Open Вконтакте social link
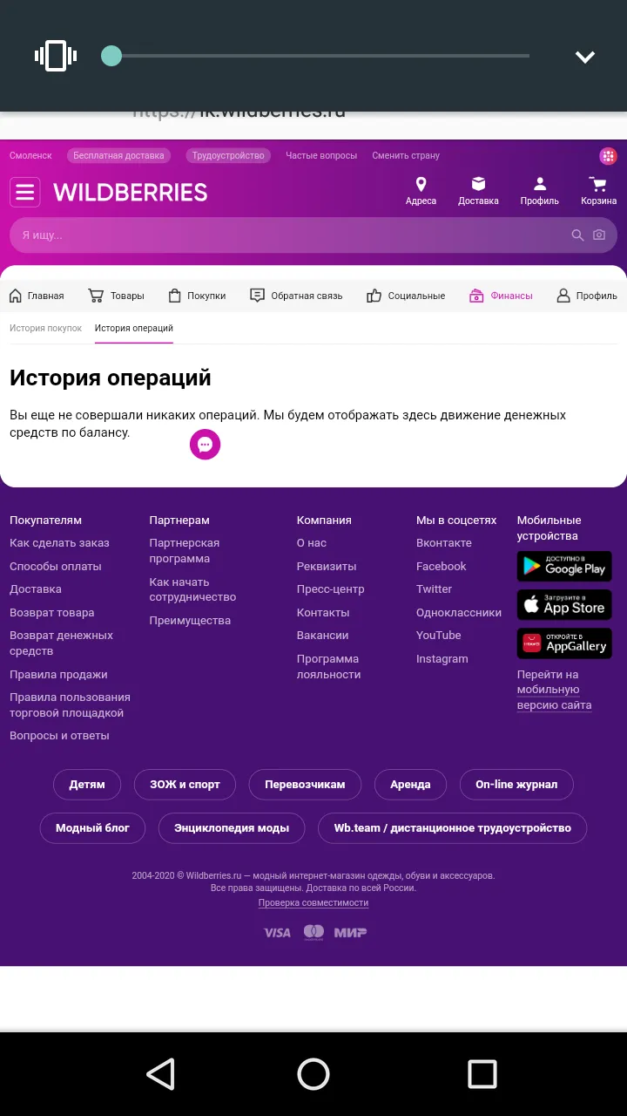 tap(444, 543)
